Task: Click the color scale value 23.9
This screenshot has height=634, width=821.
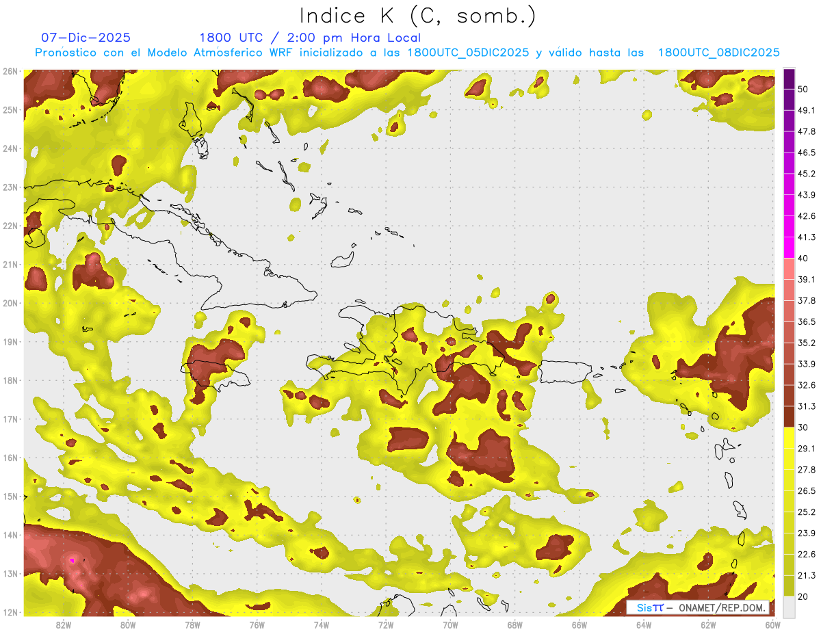Action: (807, 533)
